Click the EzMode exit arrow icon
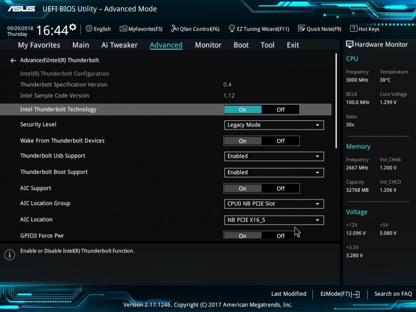 click(x=356, y=294)
